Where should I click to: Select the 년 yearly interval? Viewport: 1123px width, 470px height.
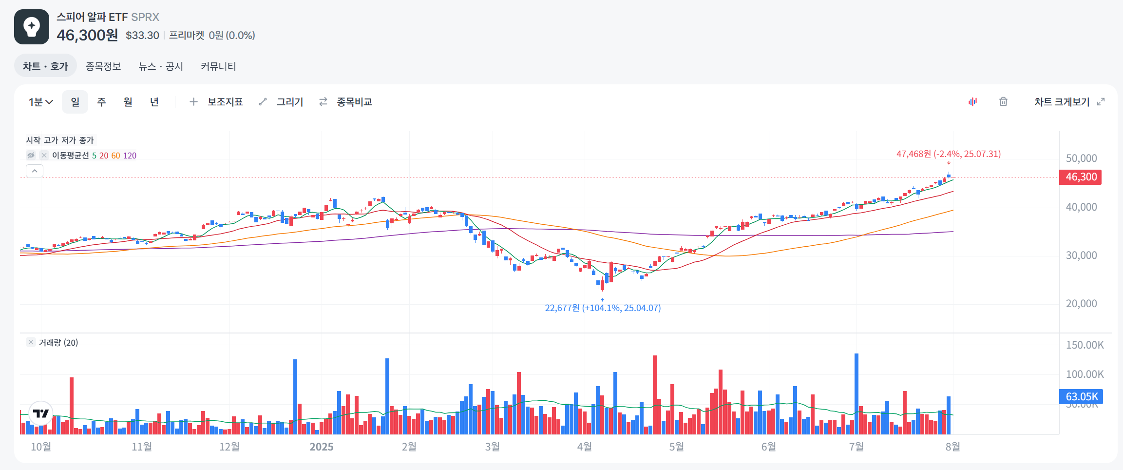(154, 102)
